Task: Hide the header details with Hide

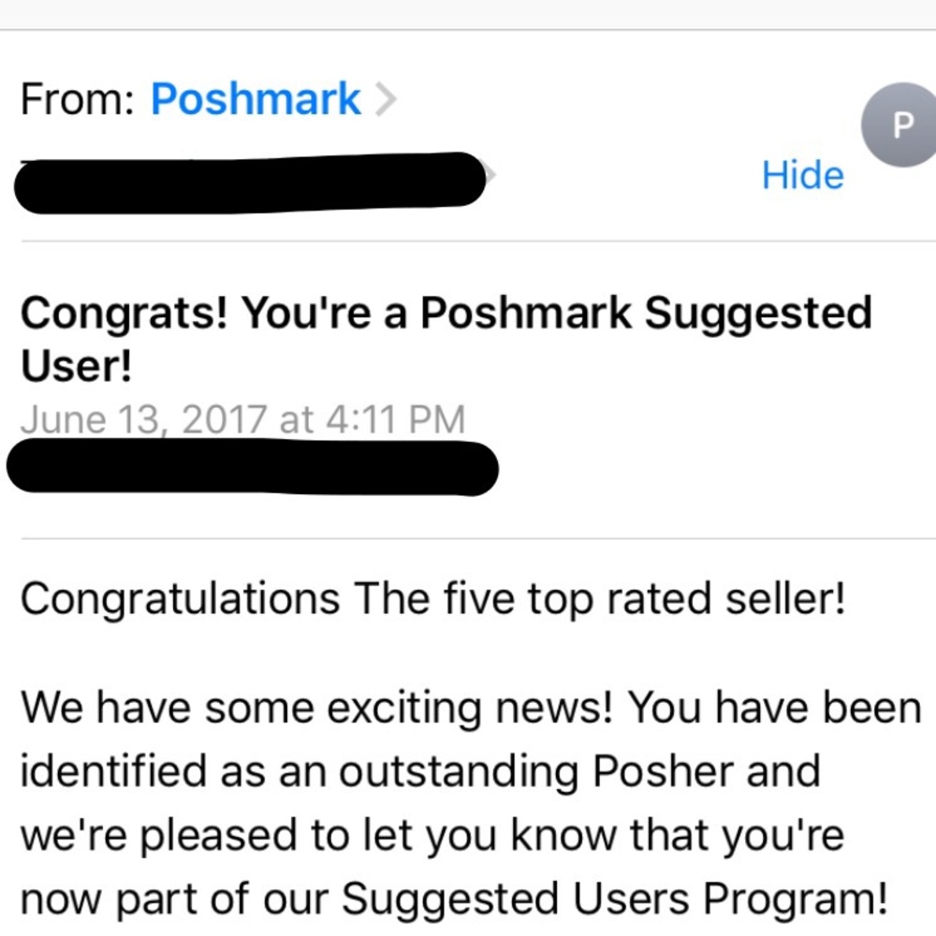Action: [802, 175]
